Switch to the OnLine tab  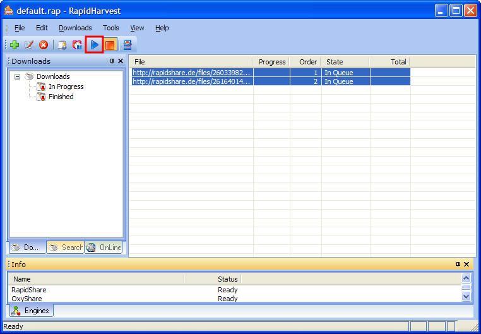pyautogui.click(x=104, y=248)
